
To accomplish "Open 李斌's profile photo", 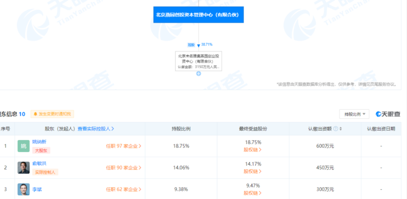I will tap(24, 190).
